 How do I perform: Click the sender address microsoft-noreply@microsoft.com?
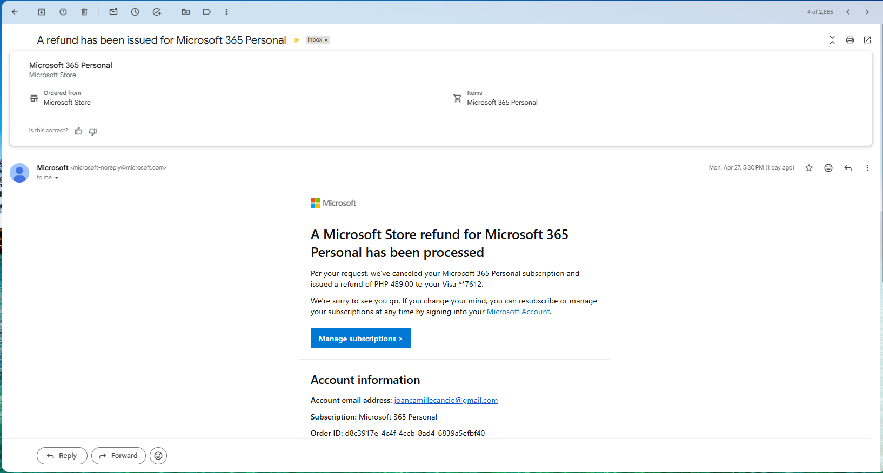(x=118, y=168)
